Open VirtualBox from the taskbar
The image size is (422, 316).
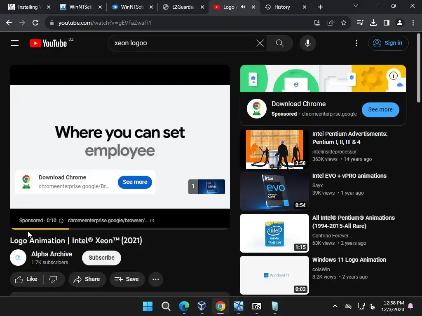(202, 306)
